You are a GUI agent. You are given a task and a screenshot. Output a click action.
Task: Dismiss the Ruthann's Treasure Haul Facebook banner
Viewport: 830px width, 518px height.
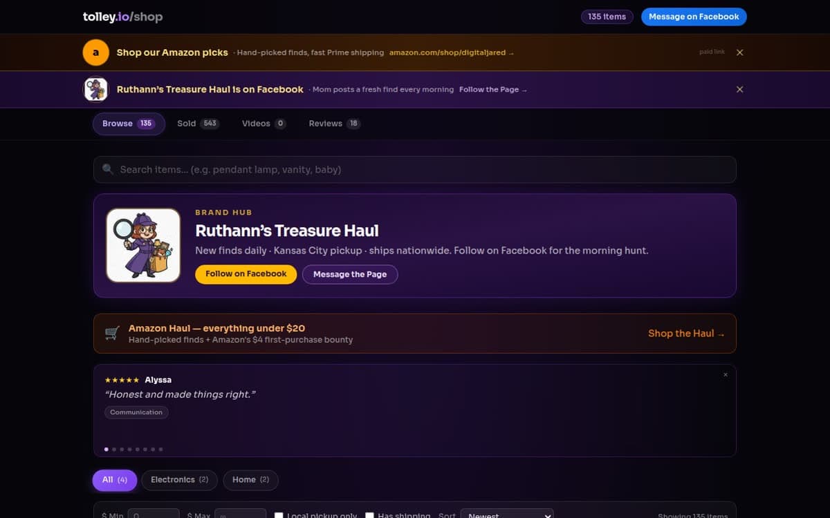739,90
